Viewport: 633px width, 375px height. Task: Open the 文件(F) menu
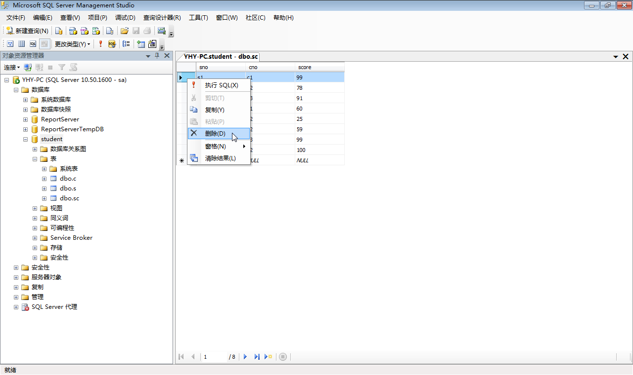click(16, 17)
